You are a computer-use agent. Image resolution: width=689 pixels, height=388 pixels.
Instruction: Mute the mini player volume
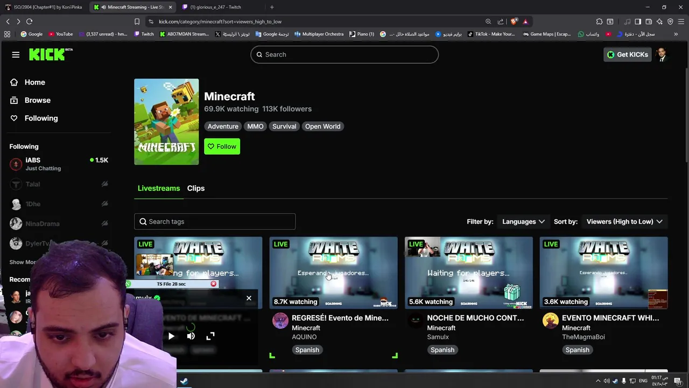[x=191, y=336]
